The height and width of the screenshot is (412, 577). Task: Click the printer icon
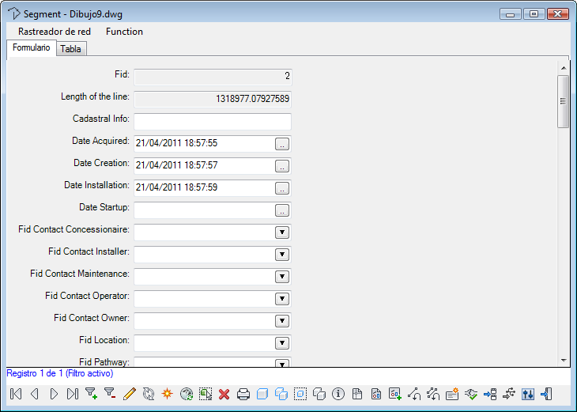pos(243,395)
